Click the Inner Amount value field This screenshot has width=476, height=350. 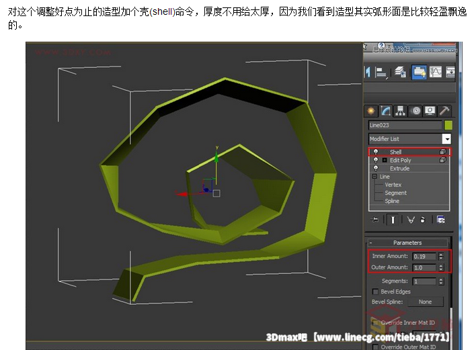pos(424,256)
